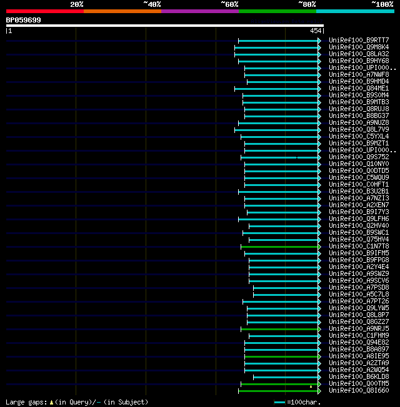
Task: Select the UniRef100_Q8L7V9 label
Action: coord(359,129)
